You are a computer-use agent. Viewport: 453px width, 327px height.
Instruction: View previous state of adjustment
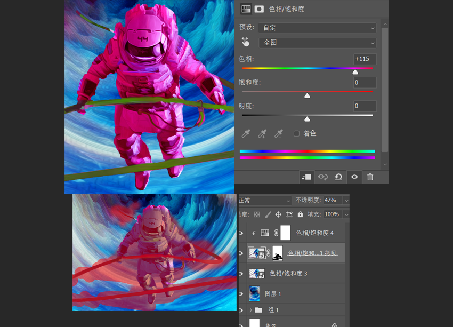323,177
